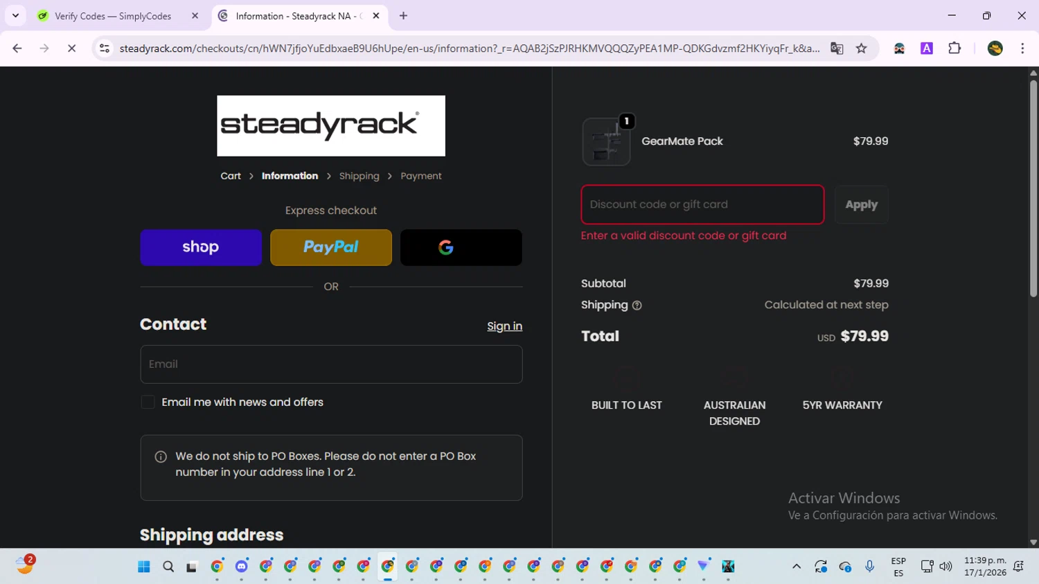Image resolution: width=1039 pixels, height=584 pixels.
Task: Open the ESP ES language switcher
Action: 898,567
